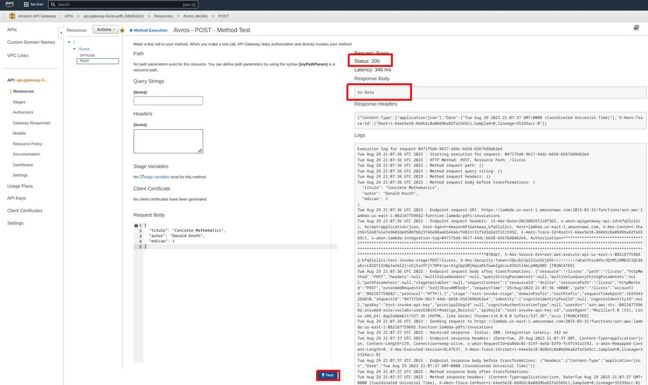Image resolution: width=648 pixels, height=385 pixels.
Task: Run the method with the Test button
Action: (328, 375)
